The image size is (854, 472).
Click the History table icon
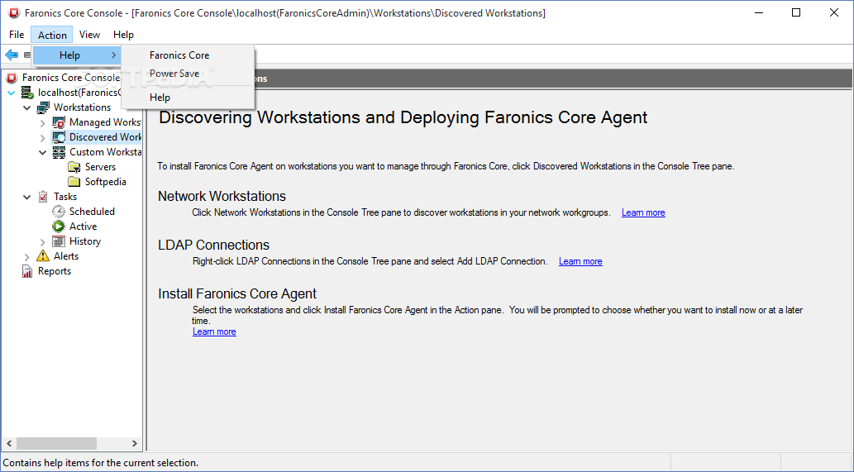click(x=59, y=241)
